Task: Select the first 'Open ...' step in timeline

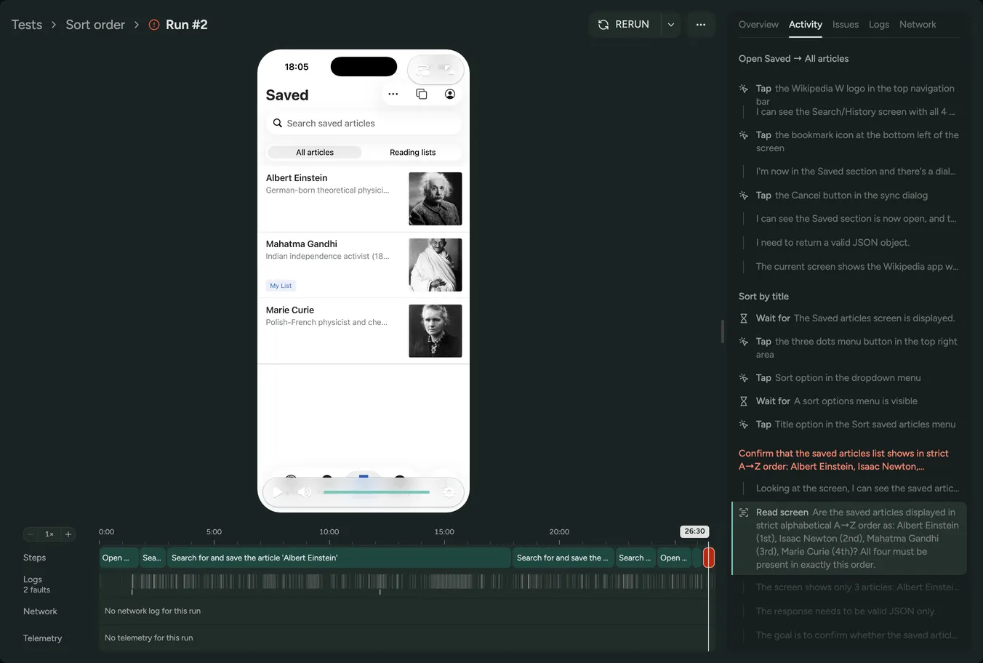Action: click(x=119, y=558)
